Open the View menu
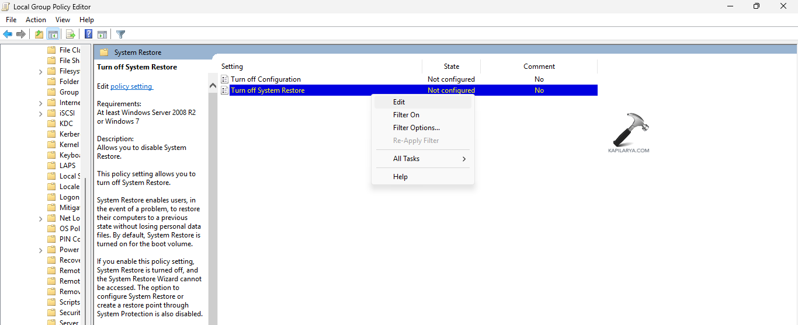This screenshot has width=798, height=325. point(63,20)
